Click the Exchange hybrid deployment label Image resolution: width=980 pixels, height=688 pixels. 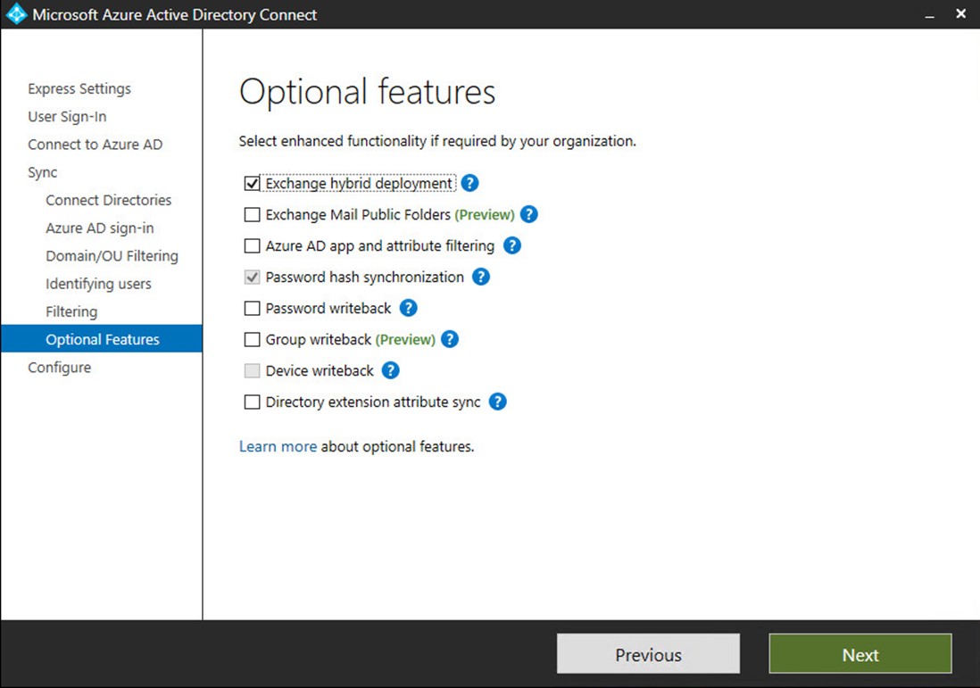tap(358, 183)
